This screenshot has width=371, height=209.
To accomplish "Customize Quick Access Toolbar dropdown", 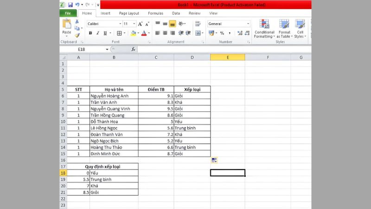I will tap(98, 5).
